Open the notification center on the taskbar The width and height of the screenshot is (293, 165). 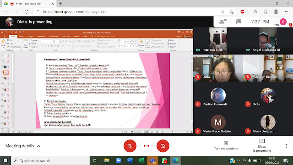[286, 160]
